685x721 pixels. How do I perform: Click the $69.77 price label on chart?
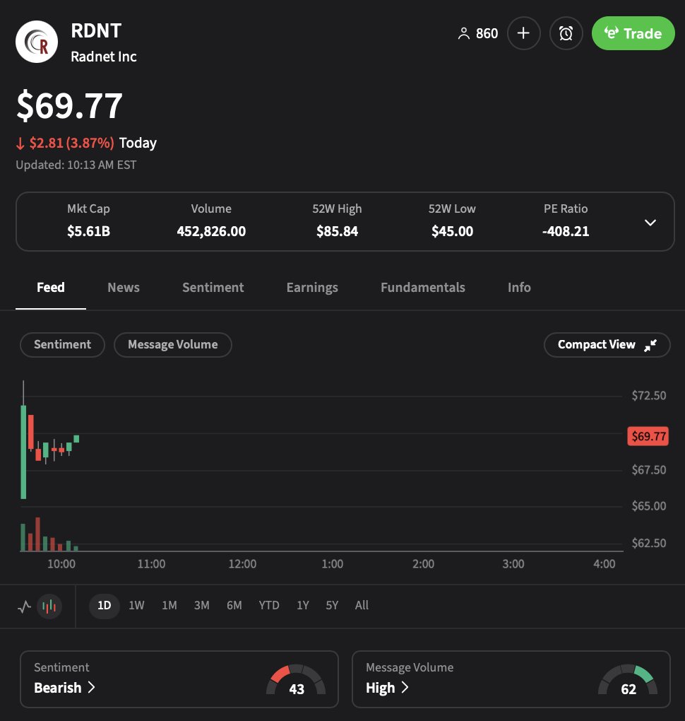click(x=648, y=436)
